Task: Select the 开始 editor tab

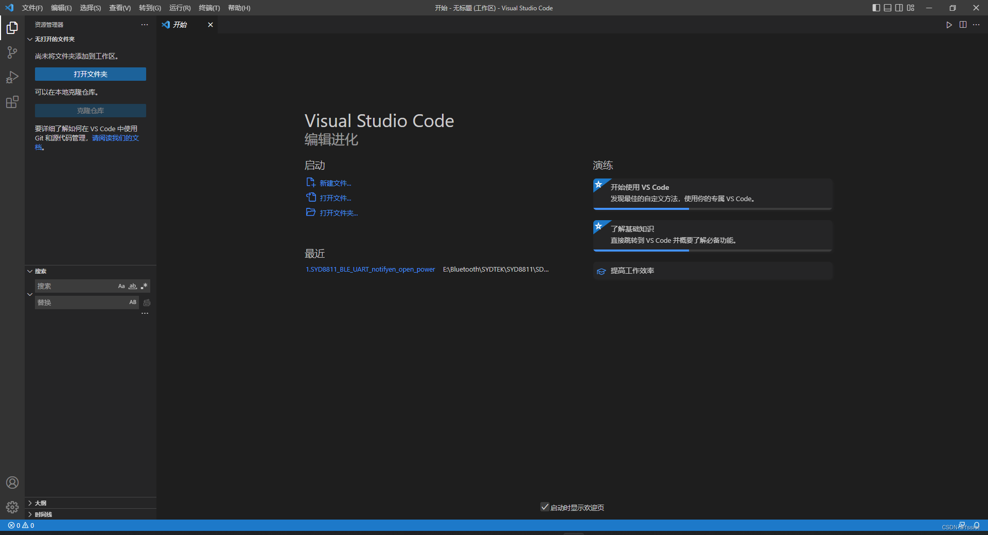Action: 187,25
